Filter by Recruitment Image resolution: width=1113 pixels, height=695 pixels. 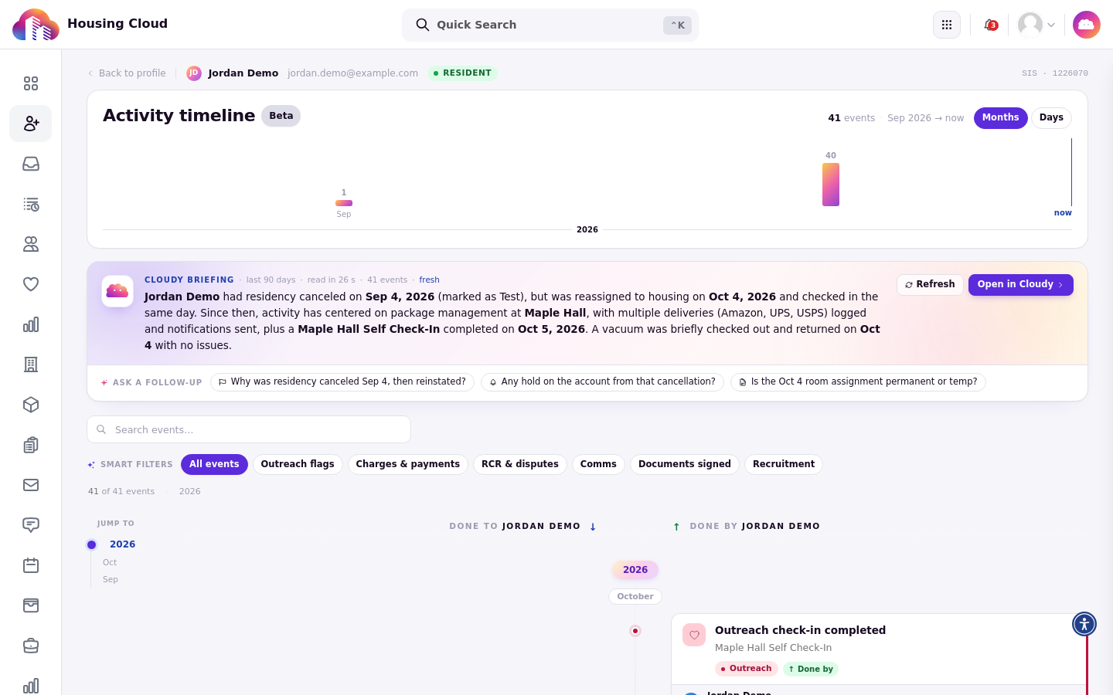(x=784, y=464)
